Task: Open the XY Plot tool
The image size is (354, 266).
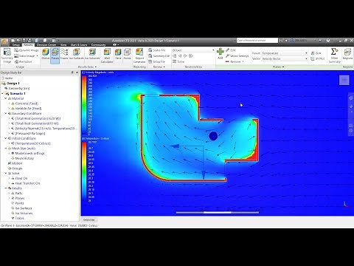Action: (317, 58)
